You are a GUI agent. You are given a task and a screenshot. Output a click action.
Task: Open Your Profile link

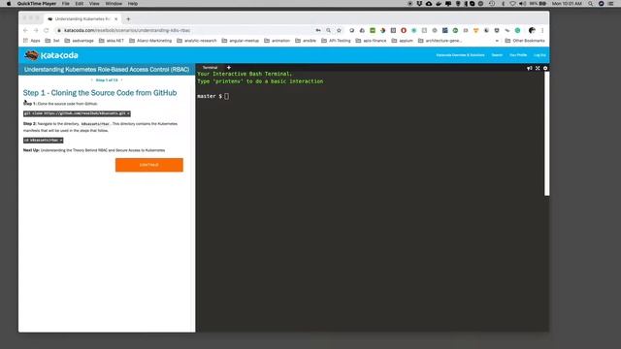tap(518, 55)
